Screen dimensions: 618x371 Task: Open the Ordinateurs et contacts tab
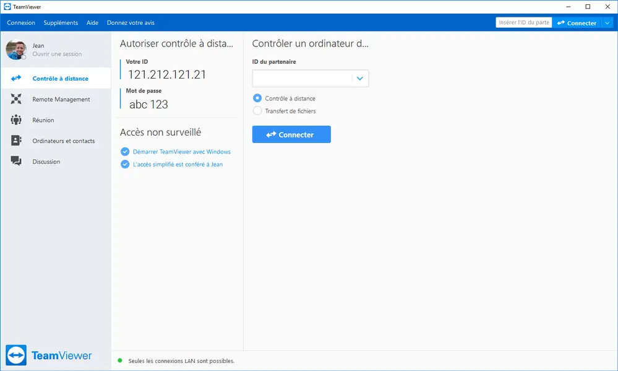[56, 141]
